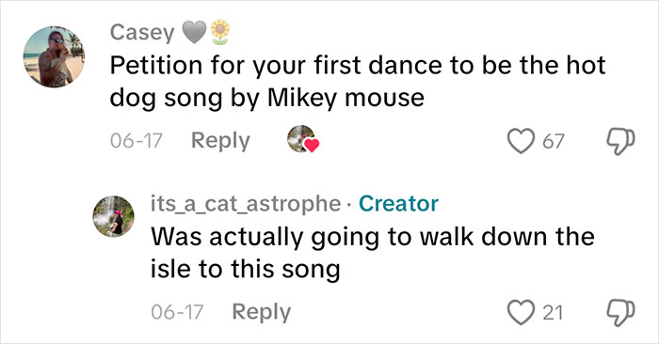Click the 67 likes count
Screen dimensions: 659x344
[554, 141]
